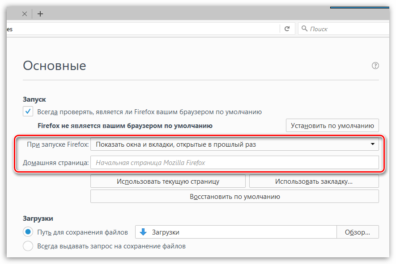Click the magnifier icon in the search bar
The width and height of the screenshot is (396, 264).
coord(304,29)
